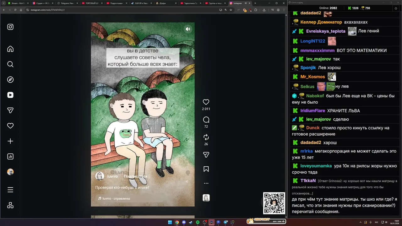Click browser home button
The width and height of the screenshot is (402, 226).
click(21, 10)
